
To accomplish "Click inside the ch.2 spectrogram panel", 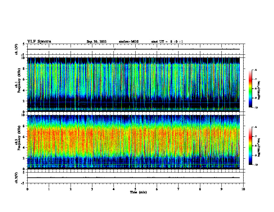I will click(134, 142).
